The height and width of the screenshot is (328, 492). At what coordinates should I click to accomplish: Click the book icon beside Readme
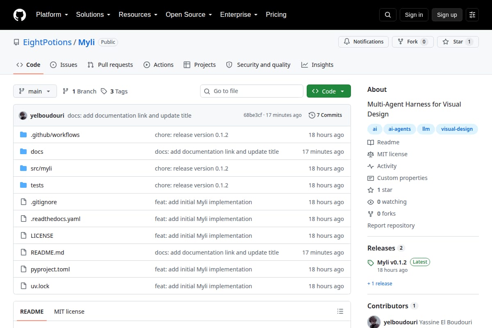[x=371, y=142]
